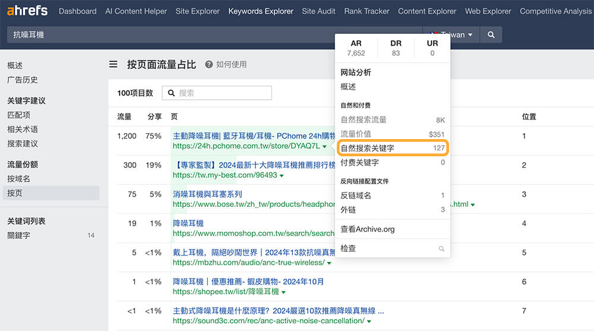Open the Taiwan country dropdown
The width and height of the screenshot is (594, 331).
451,34
